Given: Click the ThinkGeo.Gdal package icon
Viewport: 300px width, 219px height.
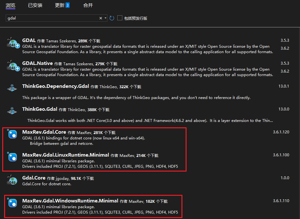Looking at the screenshot, I should coord(12,111).
